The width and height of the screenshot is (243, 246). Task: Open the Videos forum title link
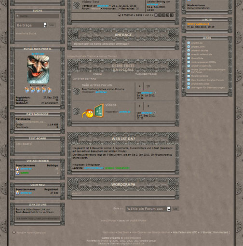click(111, 105)
